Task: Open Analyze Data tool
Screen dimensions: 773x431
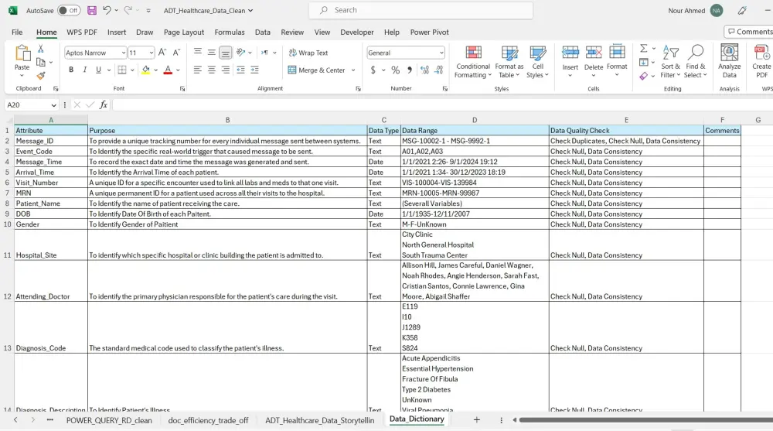Action: coord(729,61)
